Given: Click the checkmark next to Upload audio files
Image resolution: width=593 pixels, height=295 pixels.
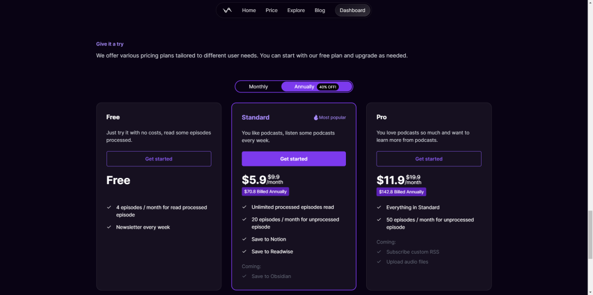Looking at the screenshot, I should [x=379, y=261].
